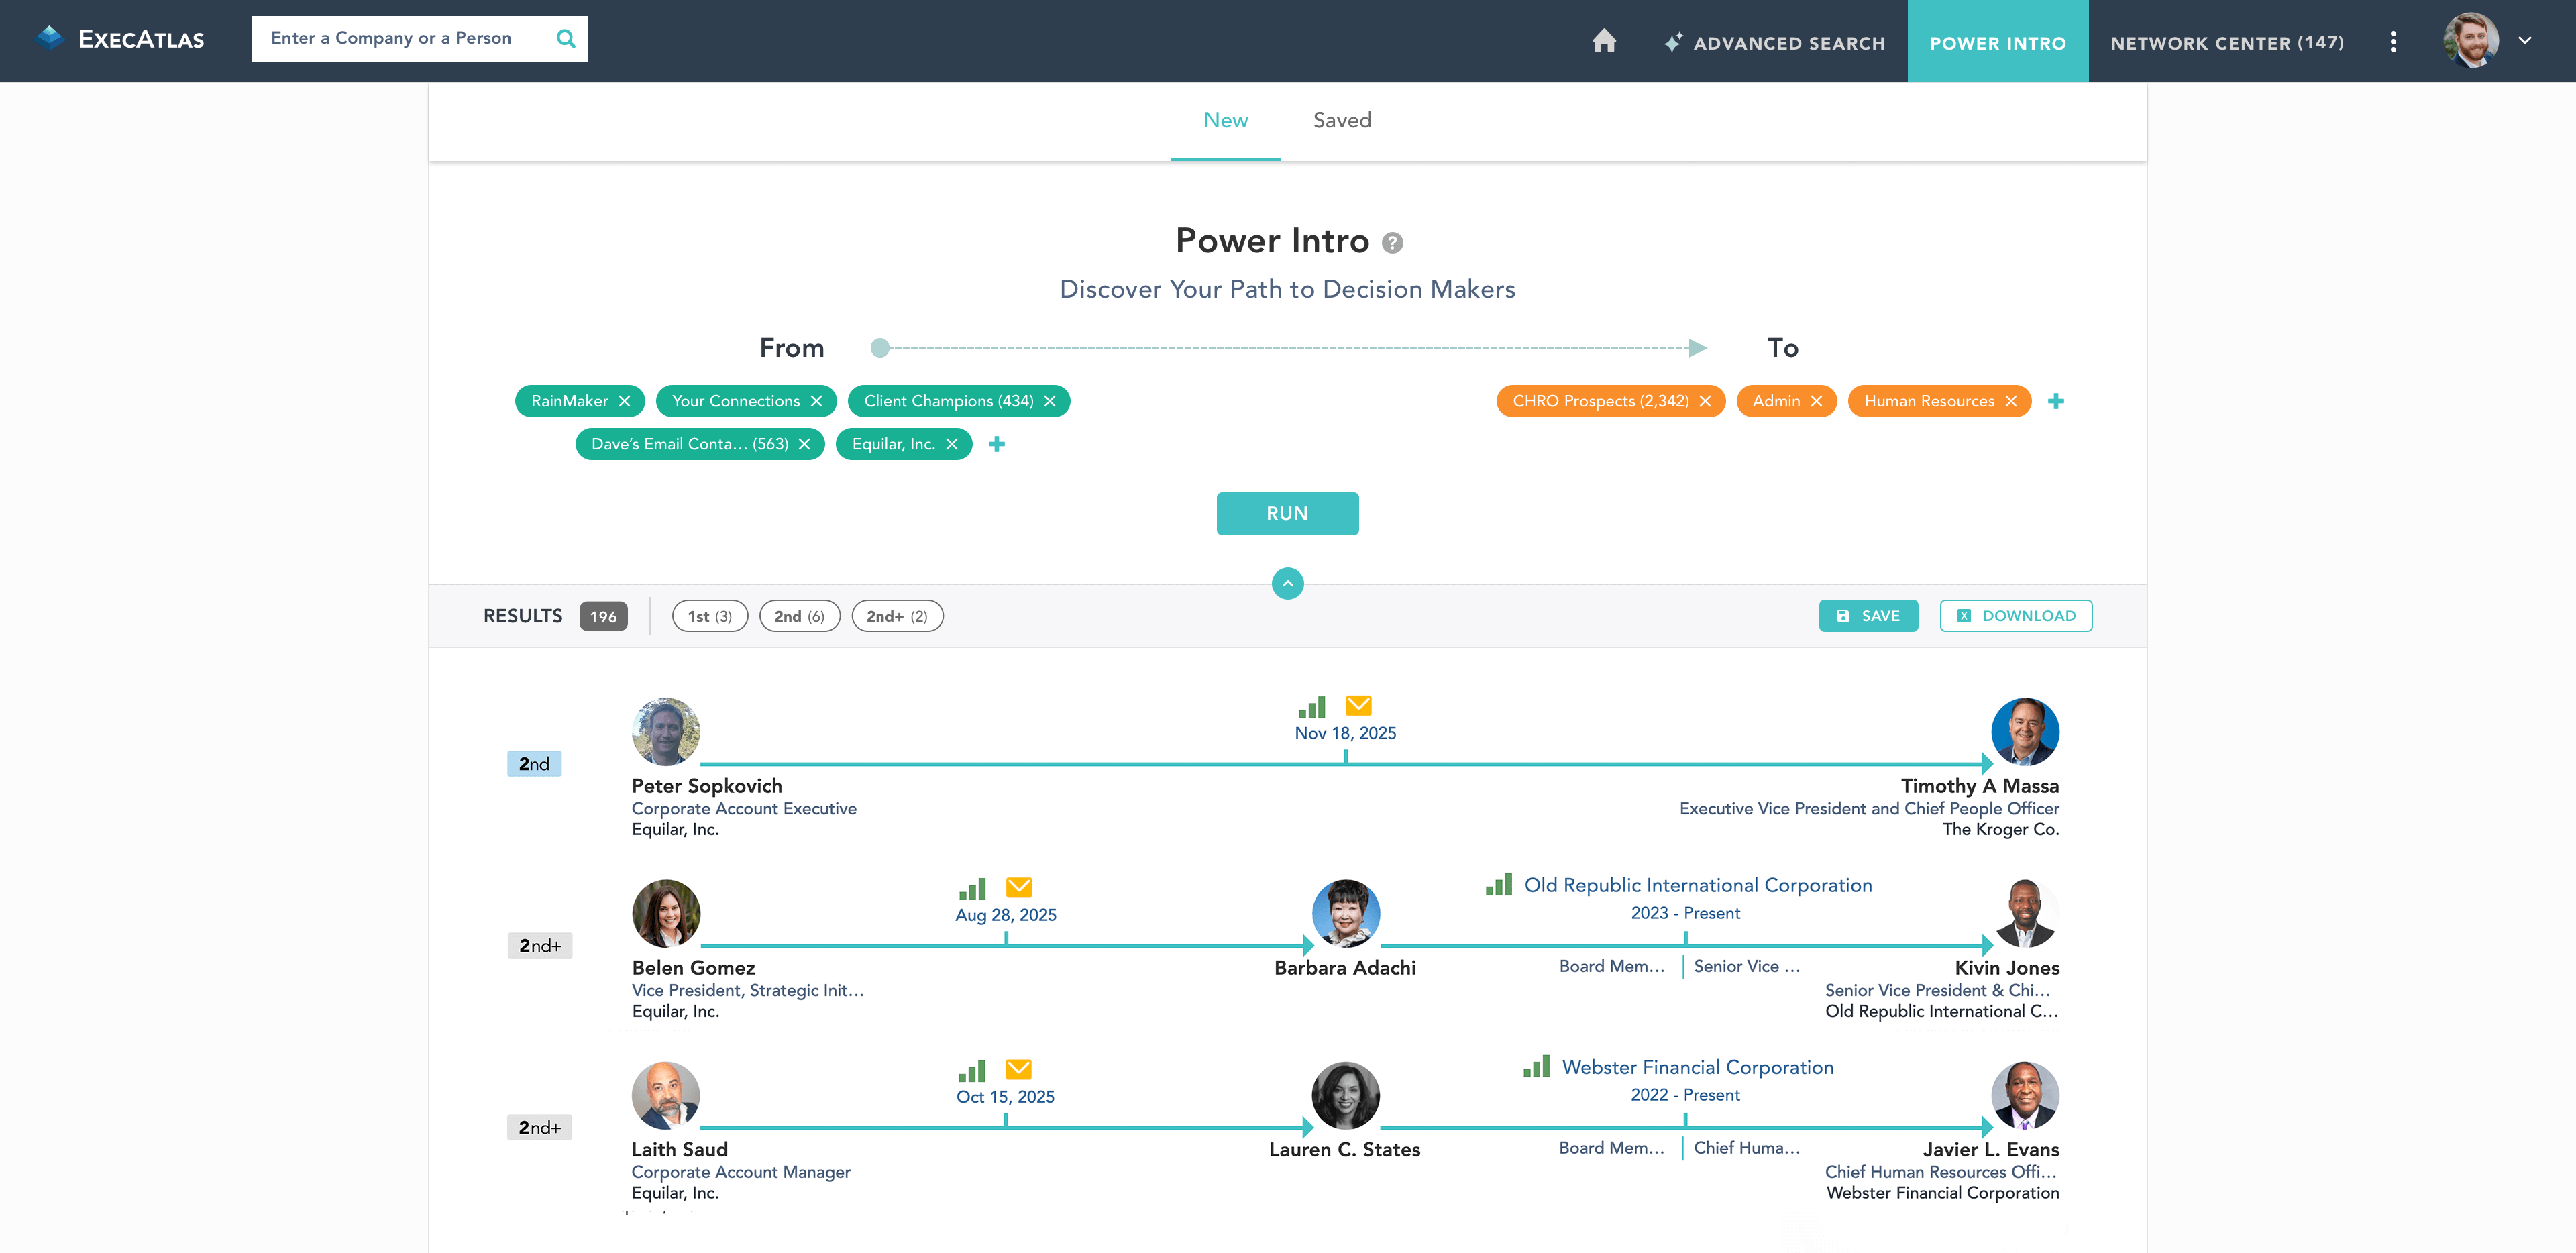Click the home icon in the navbar
2576x1253 pixels.
click(1603, 41)
